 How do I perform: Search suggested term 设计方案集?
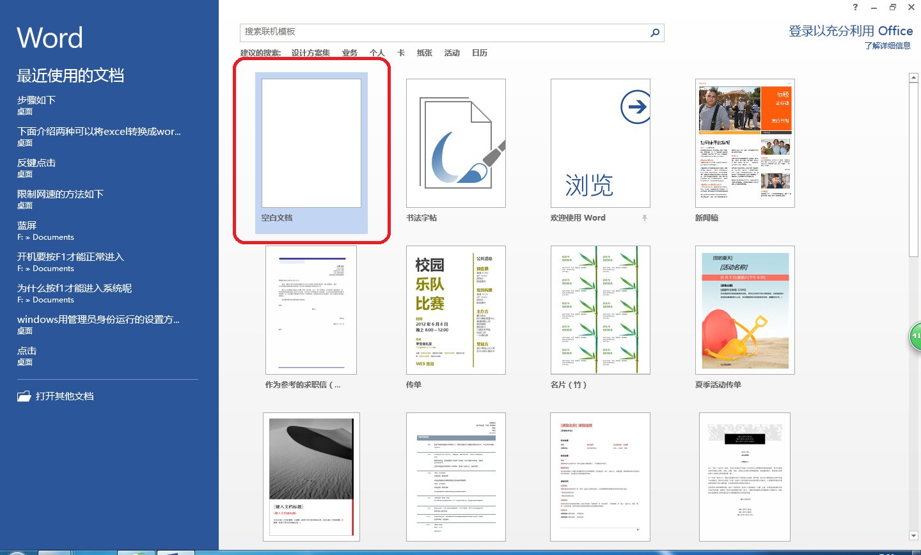(311, 53)
